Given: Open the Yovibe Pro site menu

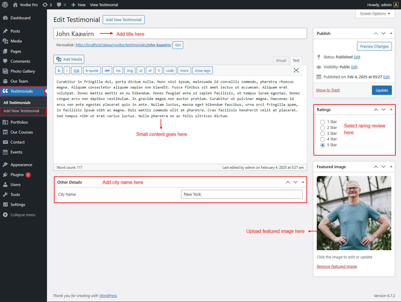Looking at the screenshot, I should pyautogui.click(x=25, y=5).
